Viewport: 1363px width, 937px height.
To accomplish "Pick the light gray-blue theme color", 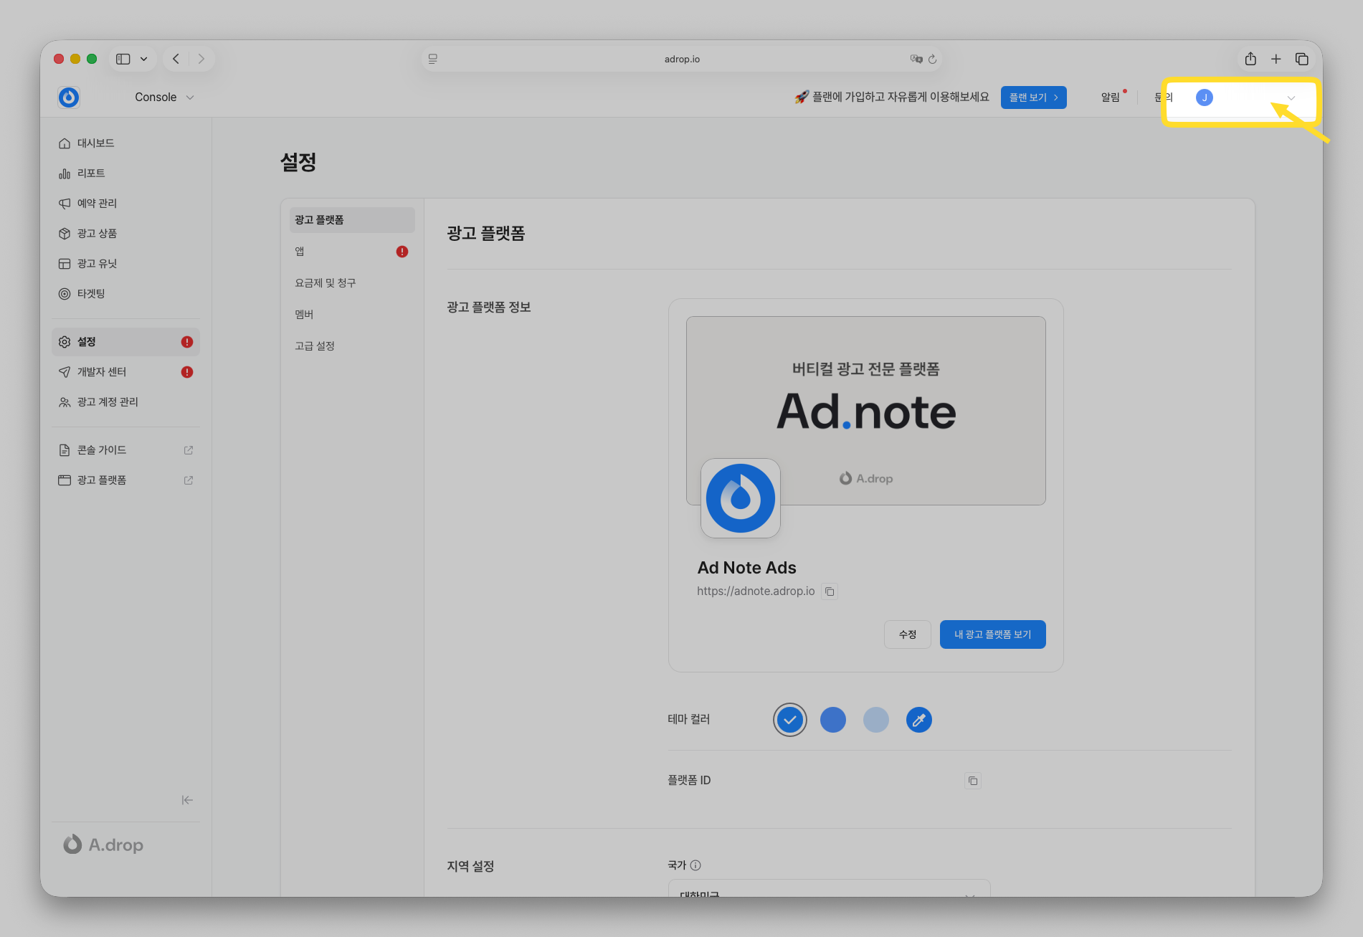I will point(875,720).
